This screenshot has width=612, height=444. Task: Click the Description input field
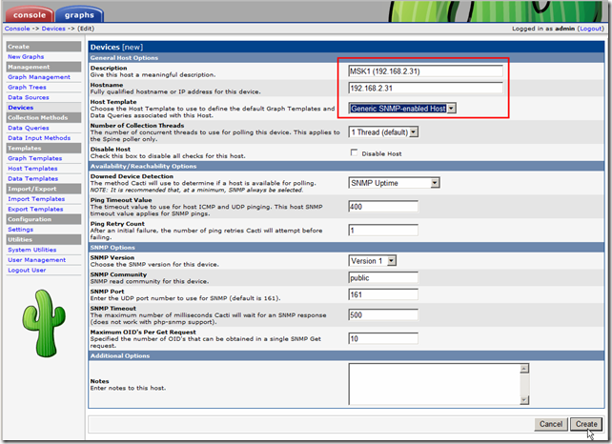tap(425, 71)
